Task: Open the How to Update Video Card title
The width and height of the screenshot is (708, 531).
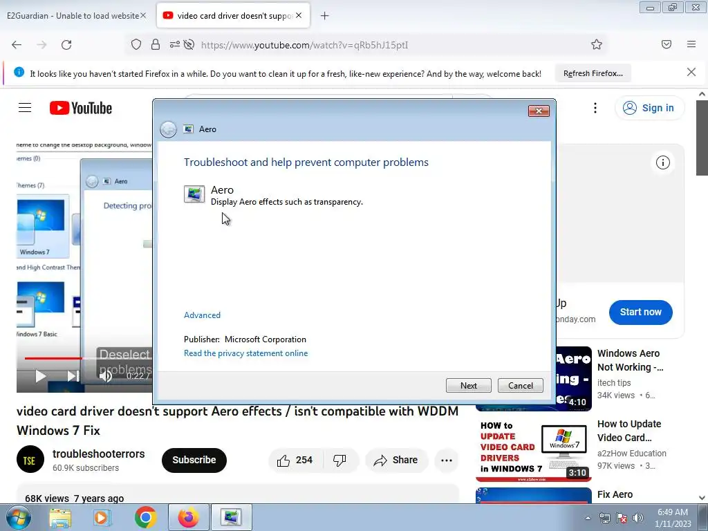Action: click(x=629, y=431)
